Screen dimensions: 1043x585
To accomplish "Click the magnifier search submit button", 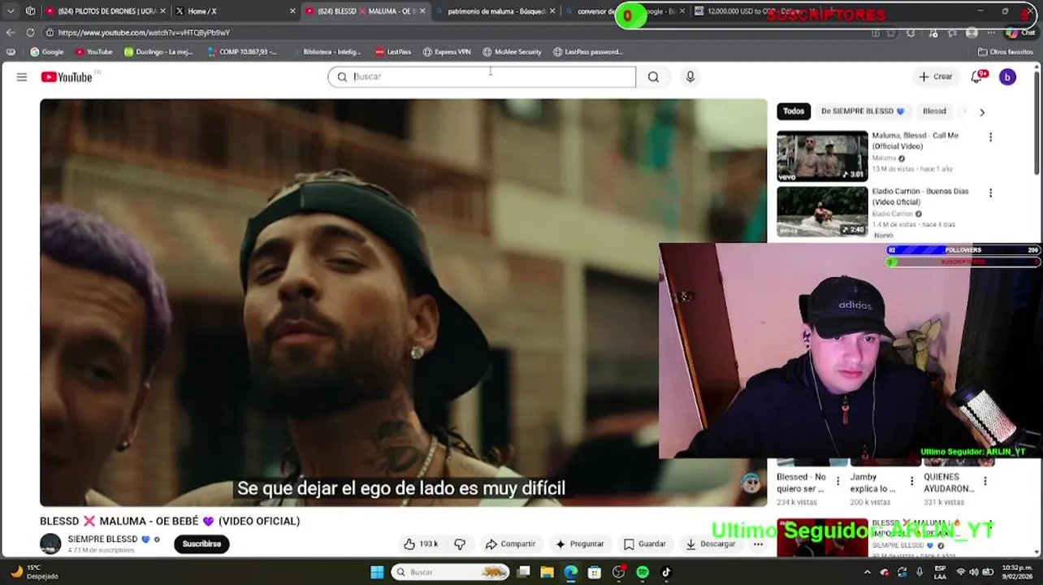I will (x=653, y=76).
